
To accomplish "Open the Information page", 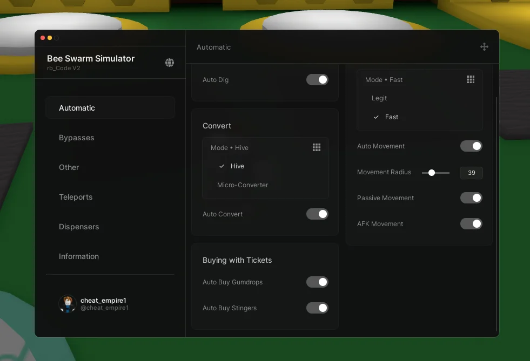I will [79, 256].
